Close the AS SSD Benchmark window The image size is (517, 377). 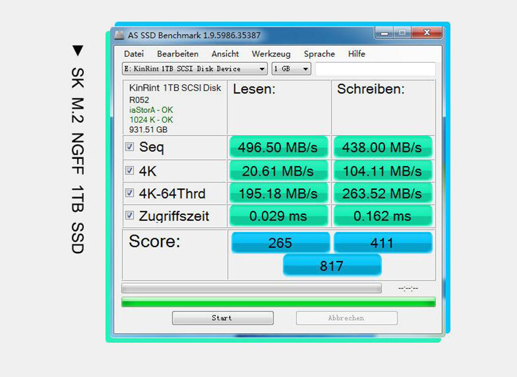coord(427,32)
